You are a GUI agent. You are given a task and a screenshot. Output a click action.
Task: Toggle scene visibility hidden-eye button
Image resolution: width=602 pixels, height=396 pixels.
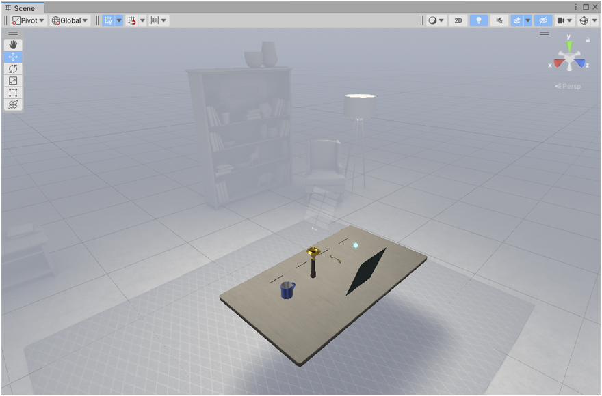pos(543,20)
